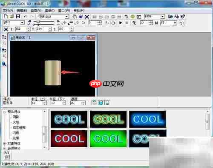The width and height of the screenshot is (213, 168).
Task: Open the object list dropdown showing 圆柱体0
Action: pos(54,17)
